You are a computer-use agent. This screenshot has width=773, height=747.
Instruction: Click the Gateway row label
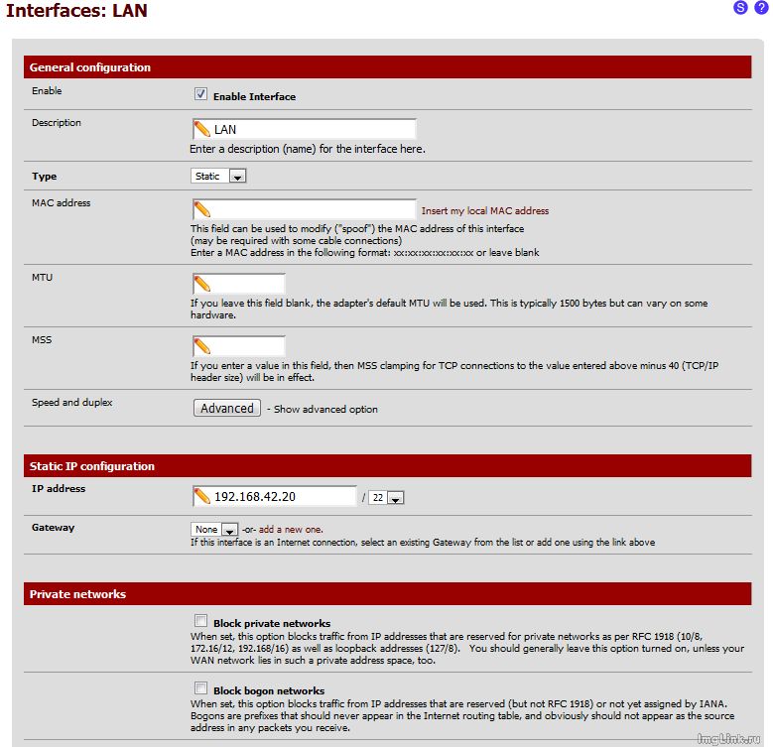tap(53, 527)
